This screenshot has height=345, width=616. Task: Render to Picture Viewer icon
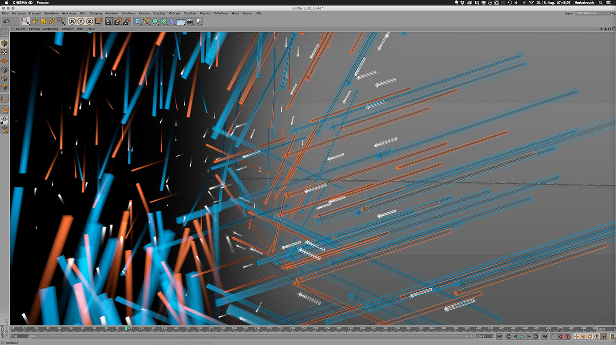[117, 21]
